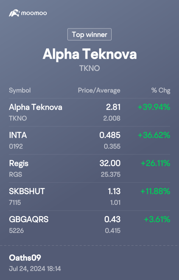Select the INTA 0192 stock row
The width and height of the screenshot is (179, 280).
[x=89, y=140]
